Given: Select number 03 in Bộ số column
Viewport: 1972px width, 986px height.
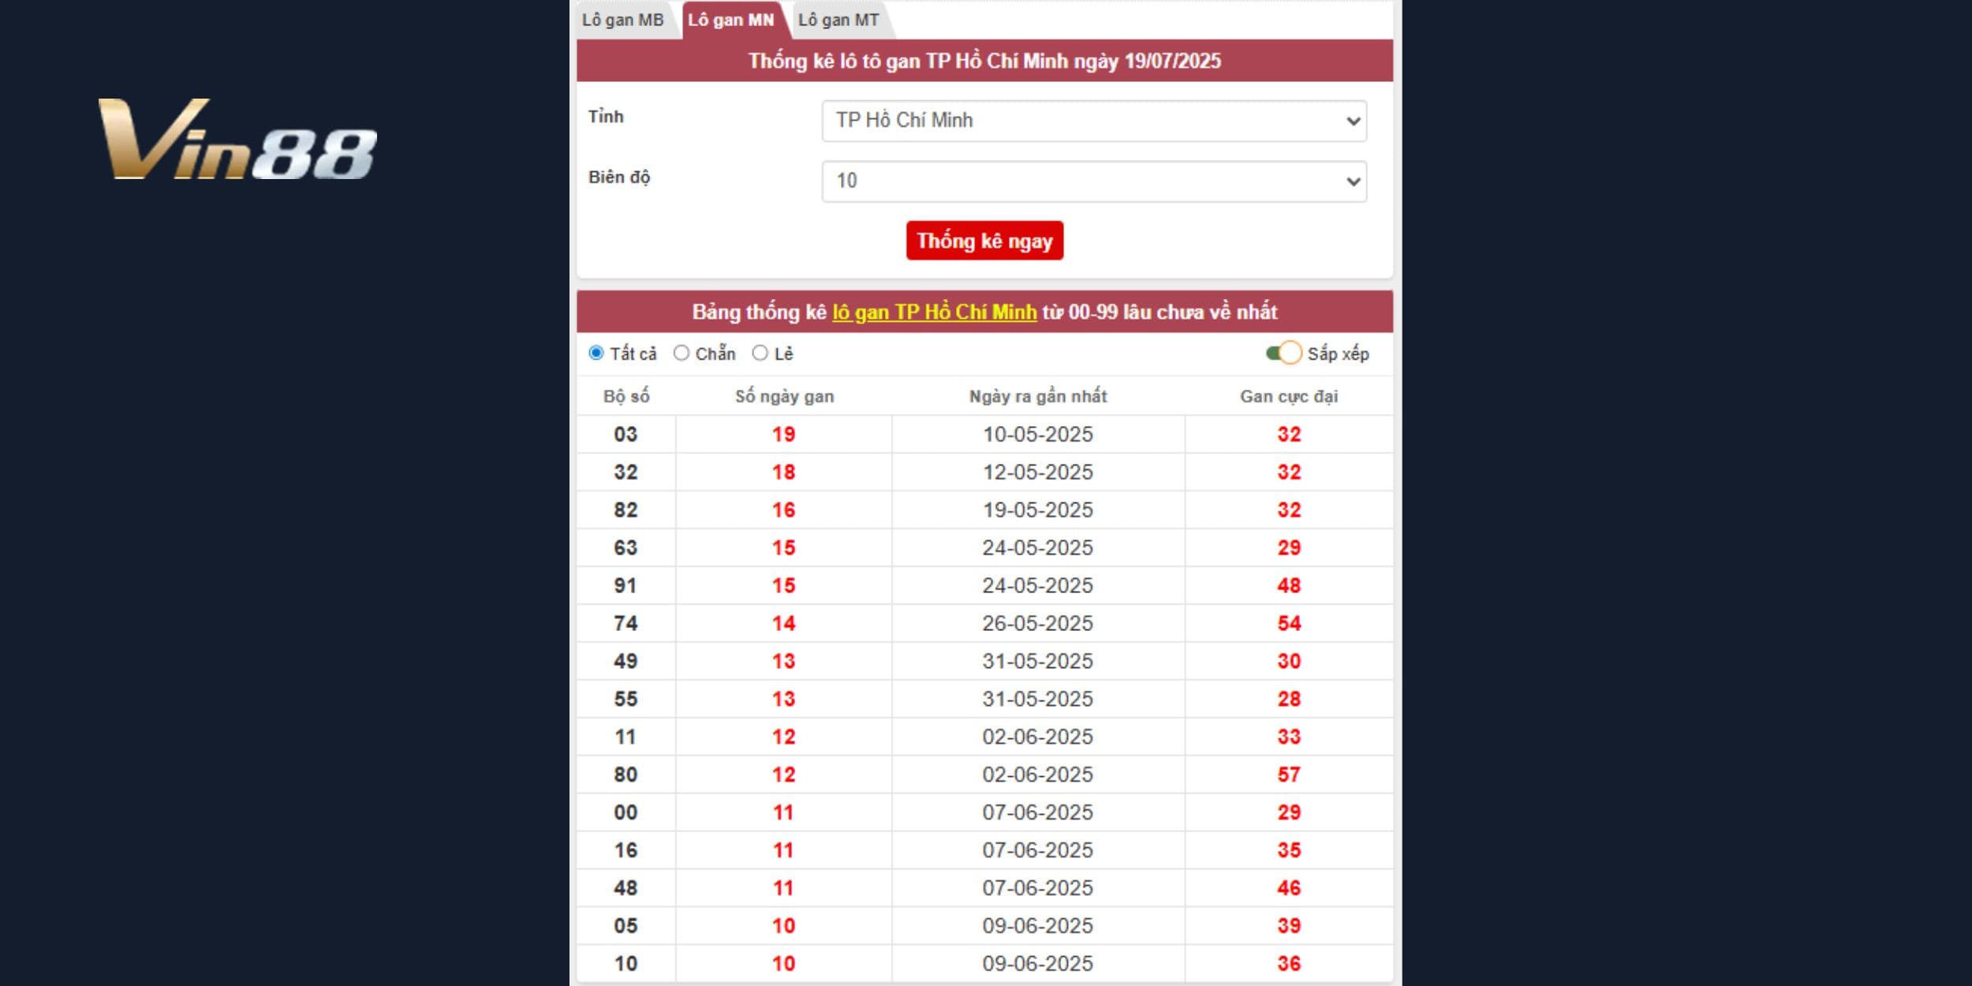Looking at the screenshot, I should (x=626, y=435).
